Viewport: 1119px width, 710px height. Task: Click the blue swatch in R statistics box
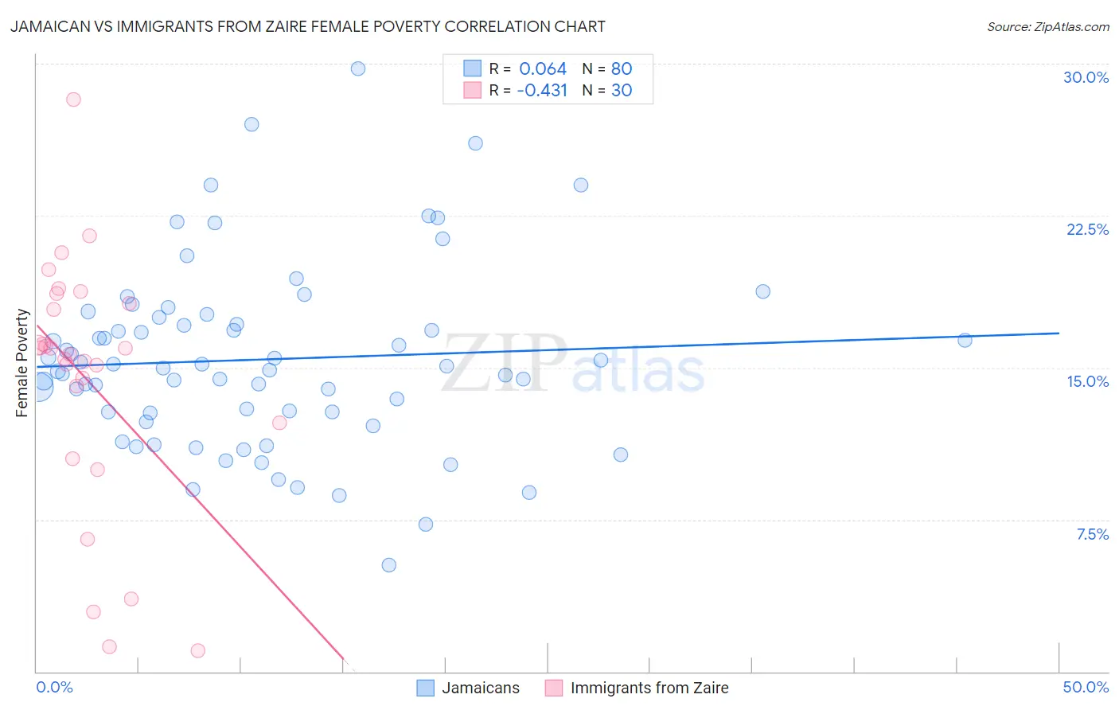473,68
